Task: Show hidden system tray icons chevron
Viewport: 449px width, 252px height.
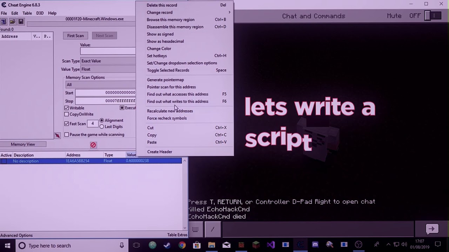Action: pyautogui.click(x=388, y=244)
